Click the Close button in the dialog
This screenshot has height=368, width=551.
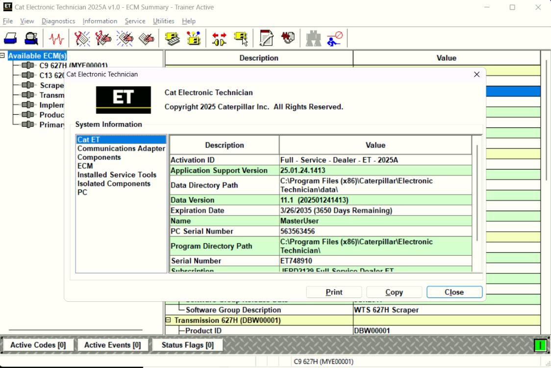[x=454, y=292]
